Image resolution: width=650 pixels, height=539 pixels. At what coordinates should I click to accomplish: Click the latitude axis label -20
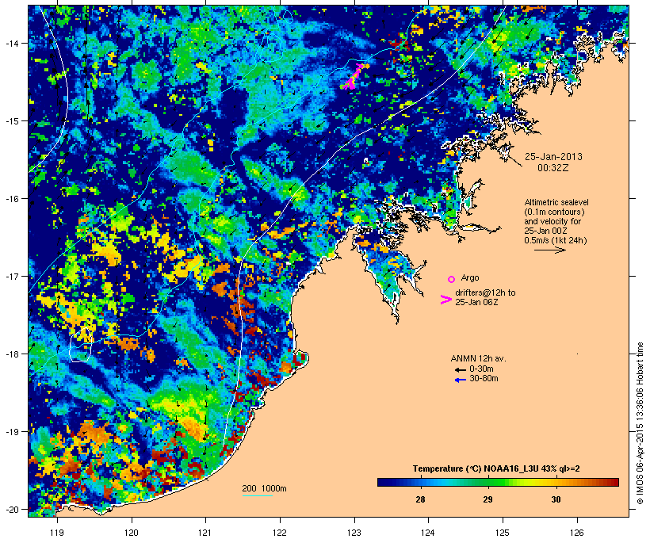point(11,509)
